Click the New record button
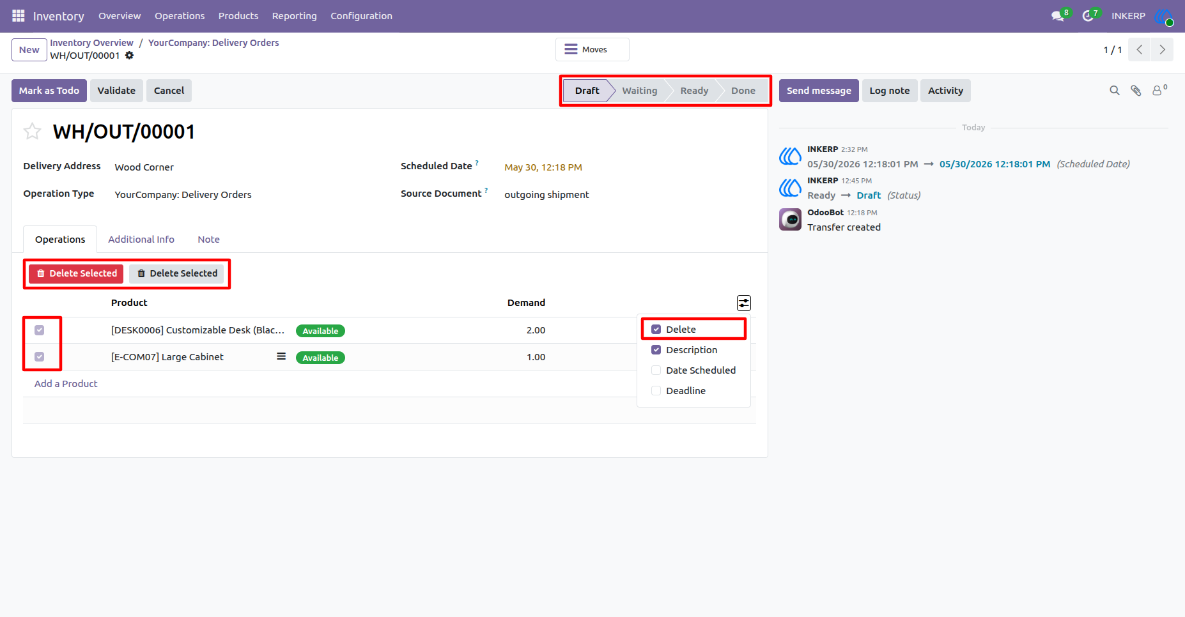1185x617 pixels. (x=29, y=50)
